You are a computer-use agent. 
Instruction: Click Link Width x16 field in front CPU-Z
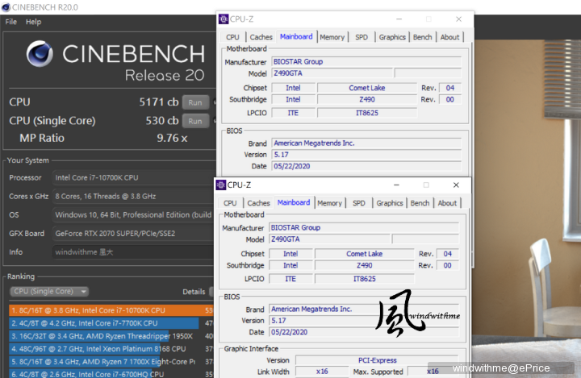tap(322, 372)
